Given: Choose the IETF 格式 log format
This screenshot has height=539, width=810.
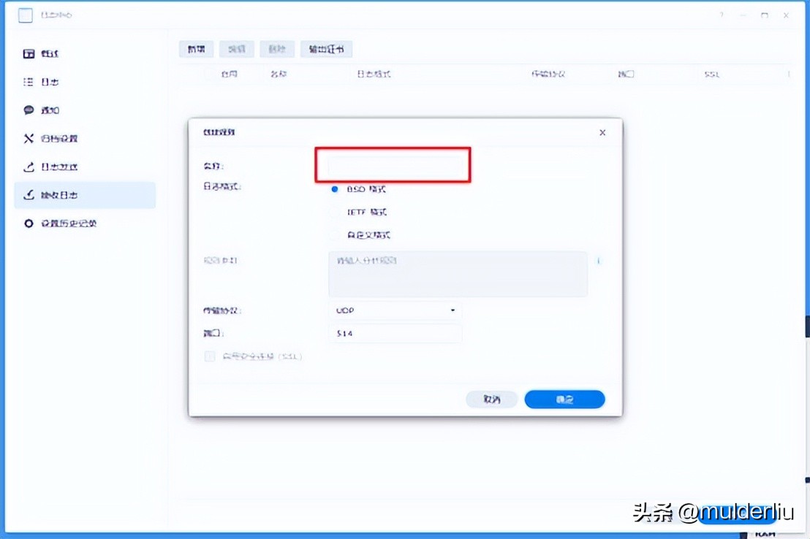Looking at the screenshot, I should click(334, 211).
